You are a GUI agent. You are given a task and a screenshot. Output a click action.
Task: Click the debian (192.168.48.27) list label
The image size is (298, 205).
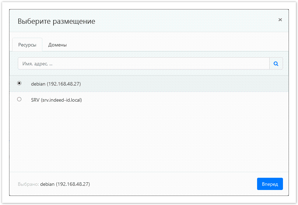pyautogui.click(x=56, y=84)
